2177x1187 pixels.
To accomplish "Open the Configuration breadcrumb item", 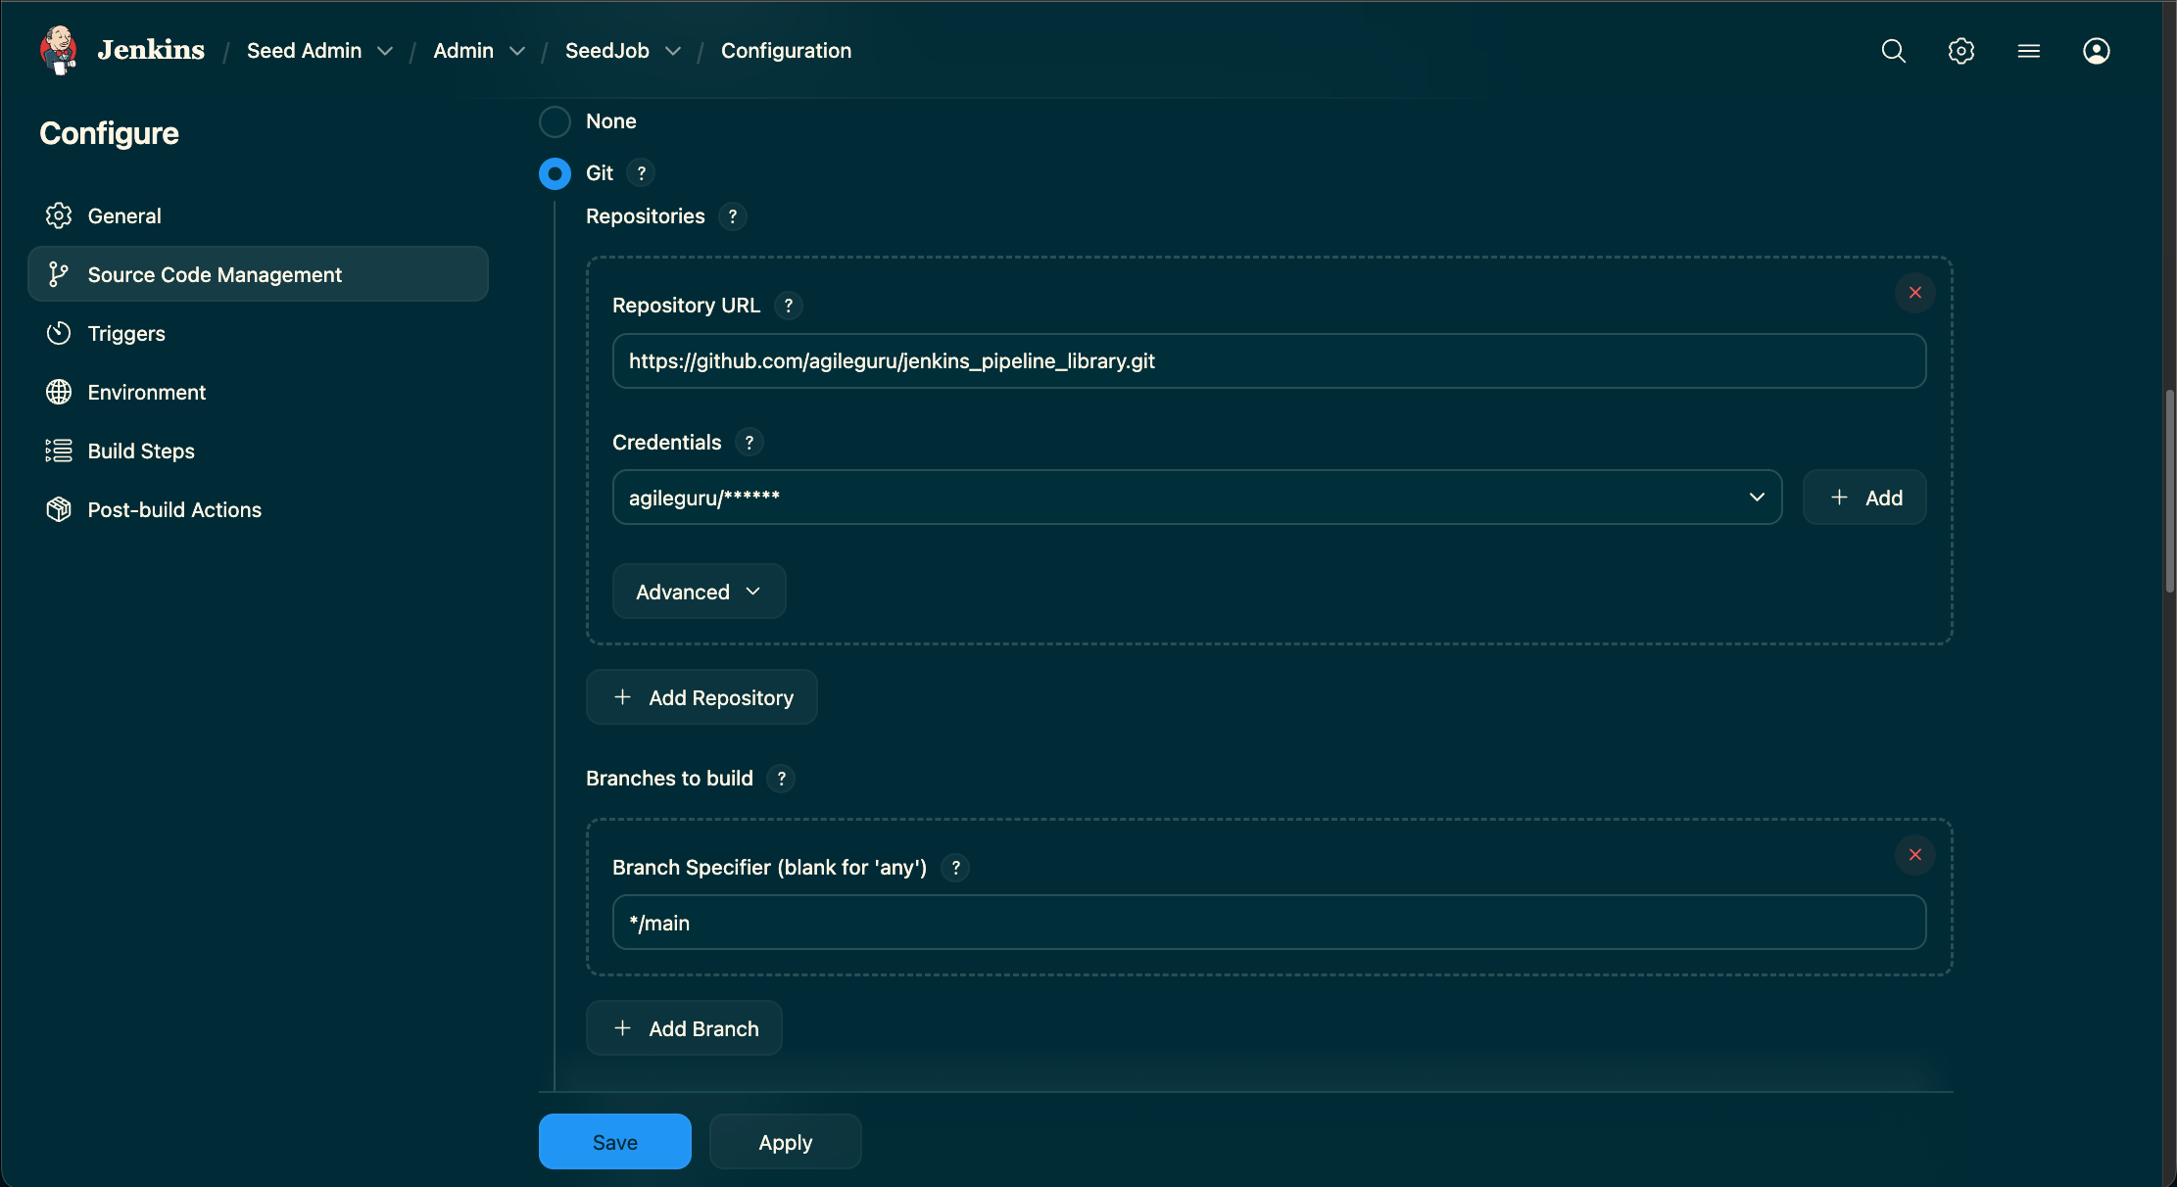I will (x=786, y=50).
